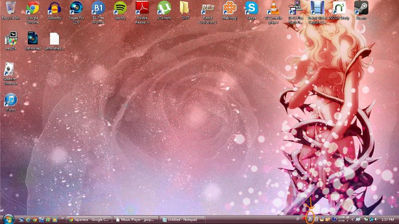Switch to the Japanese - Google Chrome taskbar window
The height and width of the screenshot is (224, 399).
[x=89, y=220]
